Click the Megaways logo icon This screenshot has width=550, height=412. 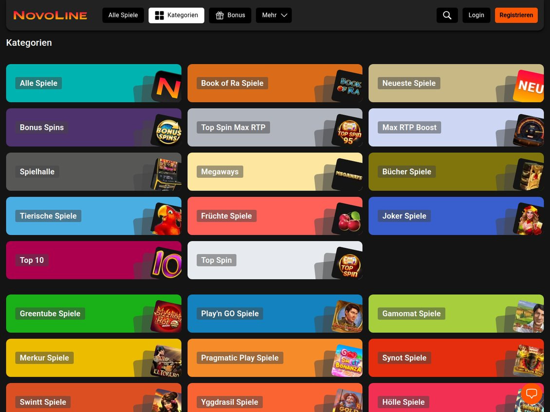[347, 174]
